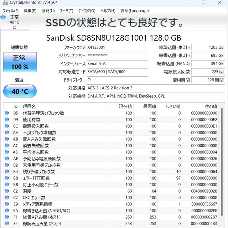
Task: Click the ID column header
Action: point(16,107)
